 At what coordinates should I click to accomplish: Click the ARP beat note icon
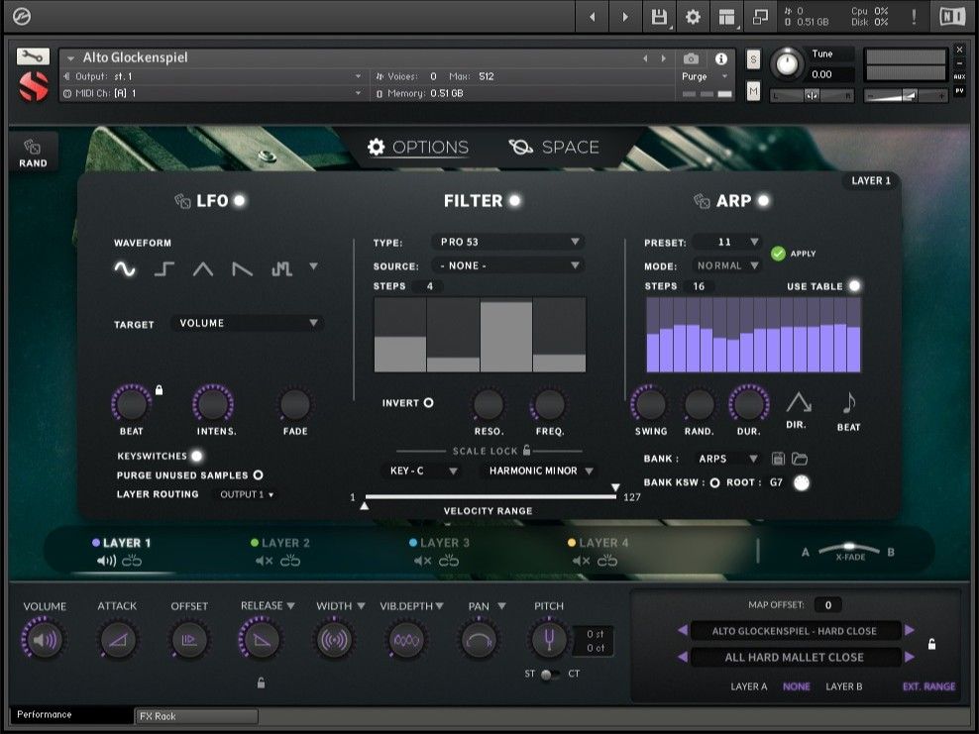[x=848, y=402]
